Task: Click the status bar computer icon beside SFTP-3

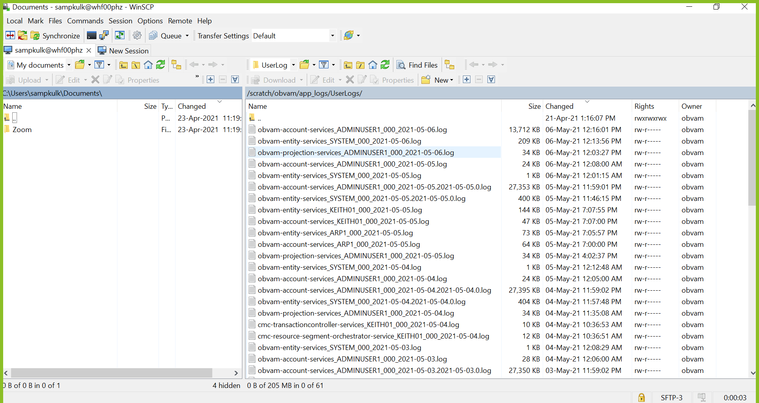Action: (702, 397)
